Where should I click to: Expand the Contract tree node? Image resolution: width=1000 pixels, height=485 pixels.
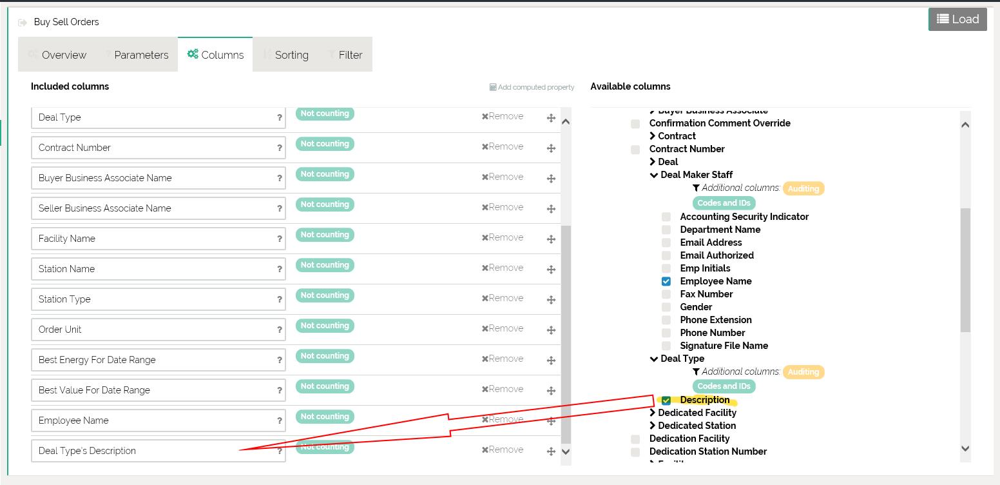click(653, 136)
